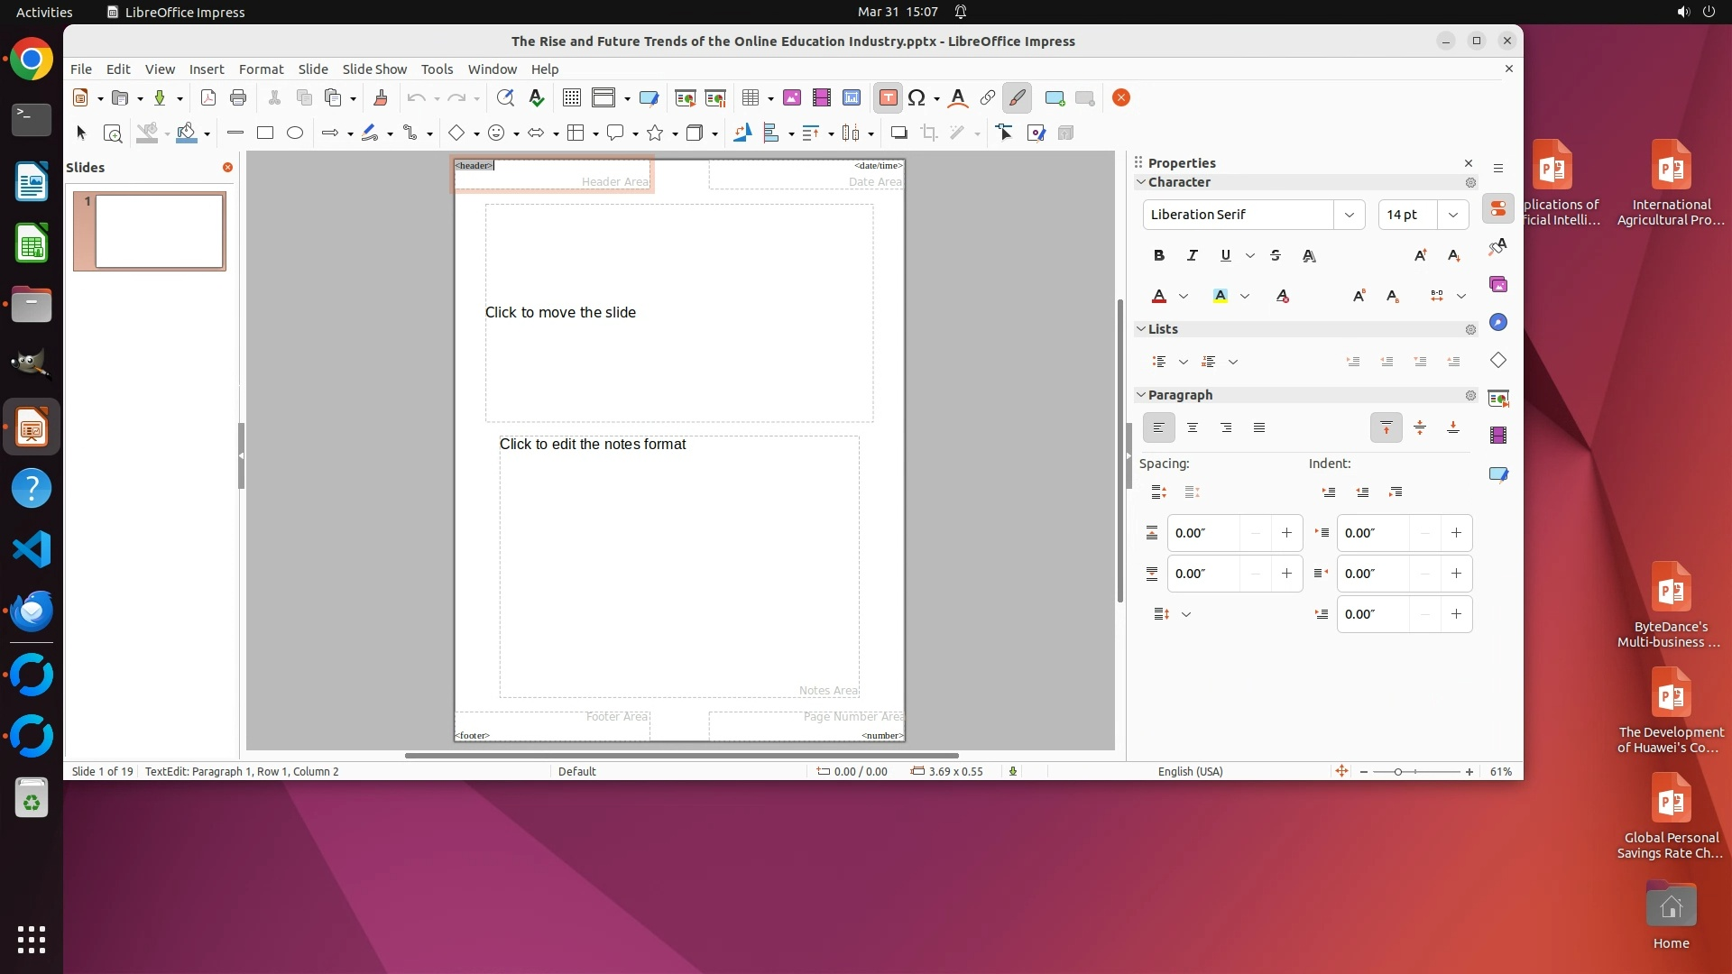Viewport: 1732px width, 974px height.
Task: Enable Center horizontal paragraph alignment
Action: [1193, 428]
